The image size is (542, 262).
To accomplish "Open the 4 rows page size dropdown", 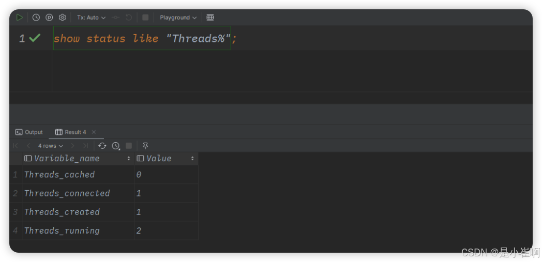I will point(51,146).
